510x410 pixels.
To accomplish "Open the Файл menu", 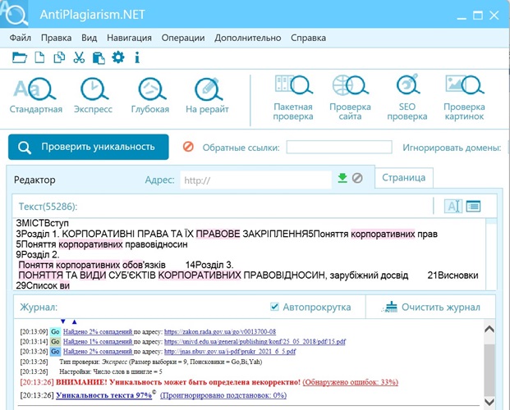I will coord(21,38).
